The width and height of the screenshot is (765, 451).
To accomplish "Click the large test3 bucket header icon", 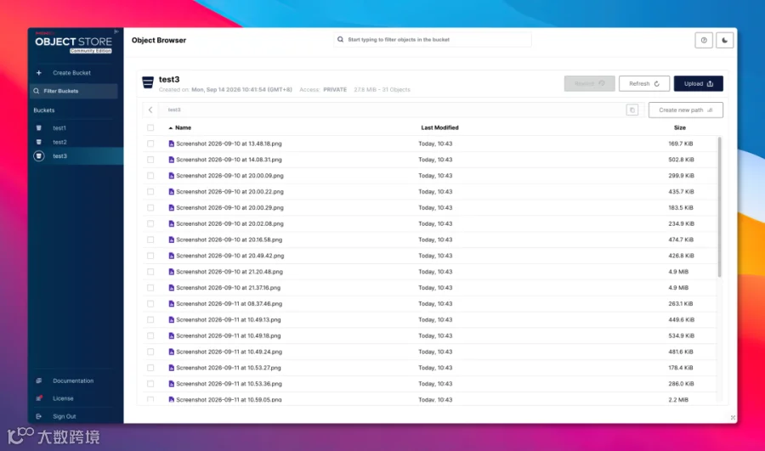I will [x=148, y=82].
